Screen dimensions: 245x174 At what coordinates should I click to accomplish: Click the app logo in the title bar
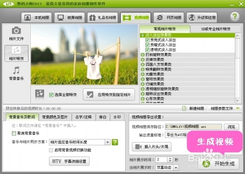[8, 4]
